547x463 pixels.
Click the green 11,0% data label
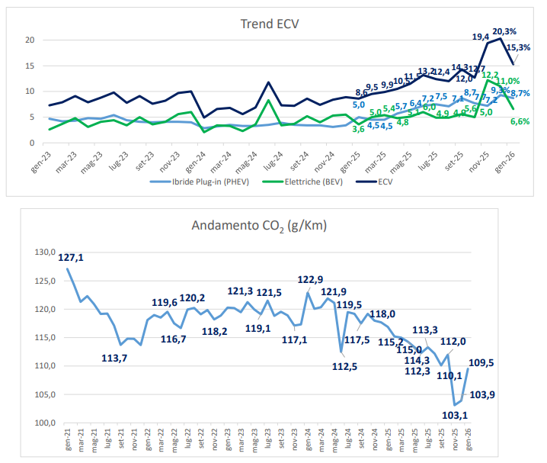508,81
